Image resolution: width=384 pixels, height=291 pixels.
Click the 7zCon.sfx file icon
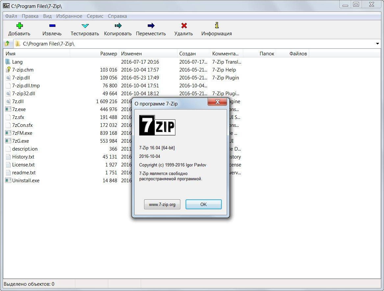(8, 125)
